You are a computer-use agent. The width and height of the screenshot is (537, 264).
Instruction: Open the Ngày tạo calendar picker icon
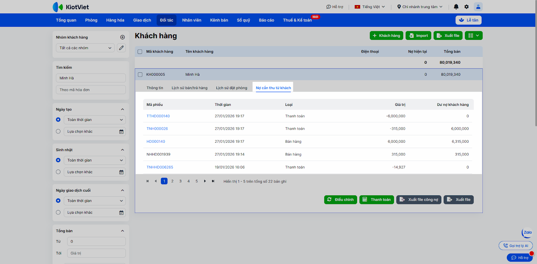click(121, 132)
